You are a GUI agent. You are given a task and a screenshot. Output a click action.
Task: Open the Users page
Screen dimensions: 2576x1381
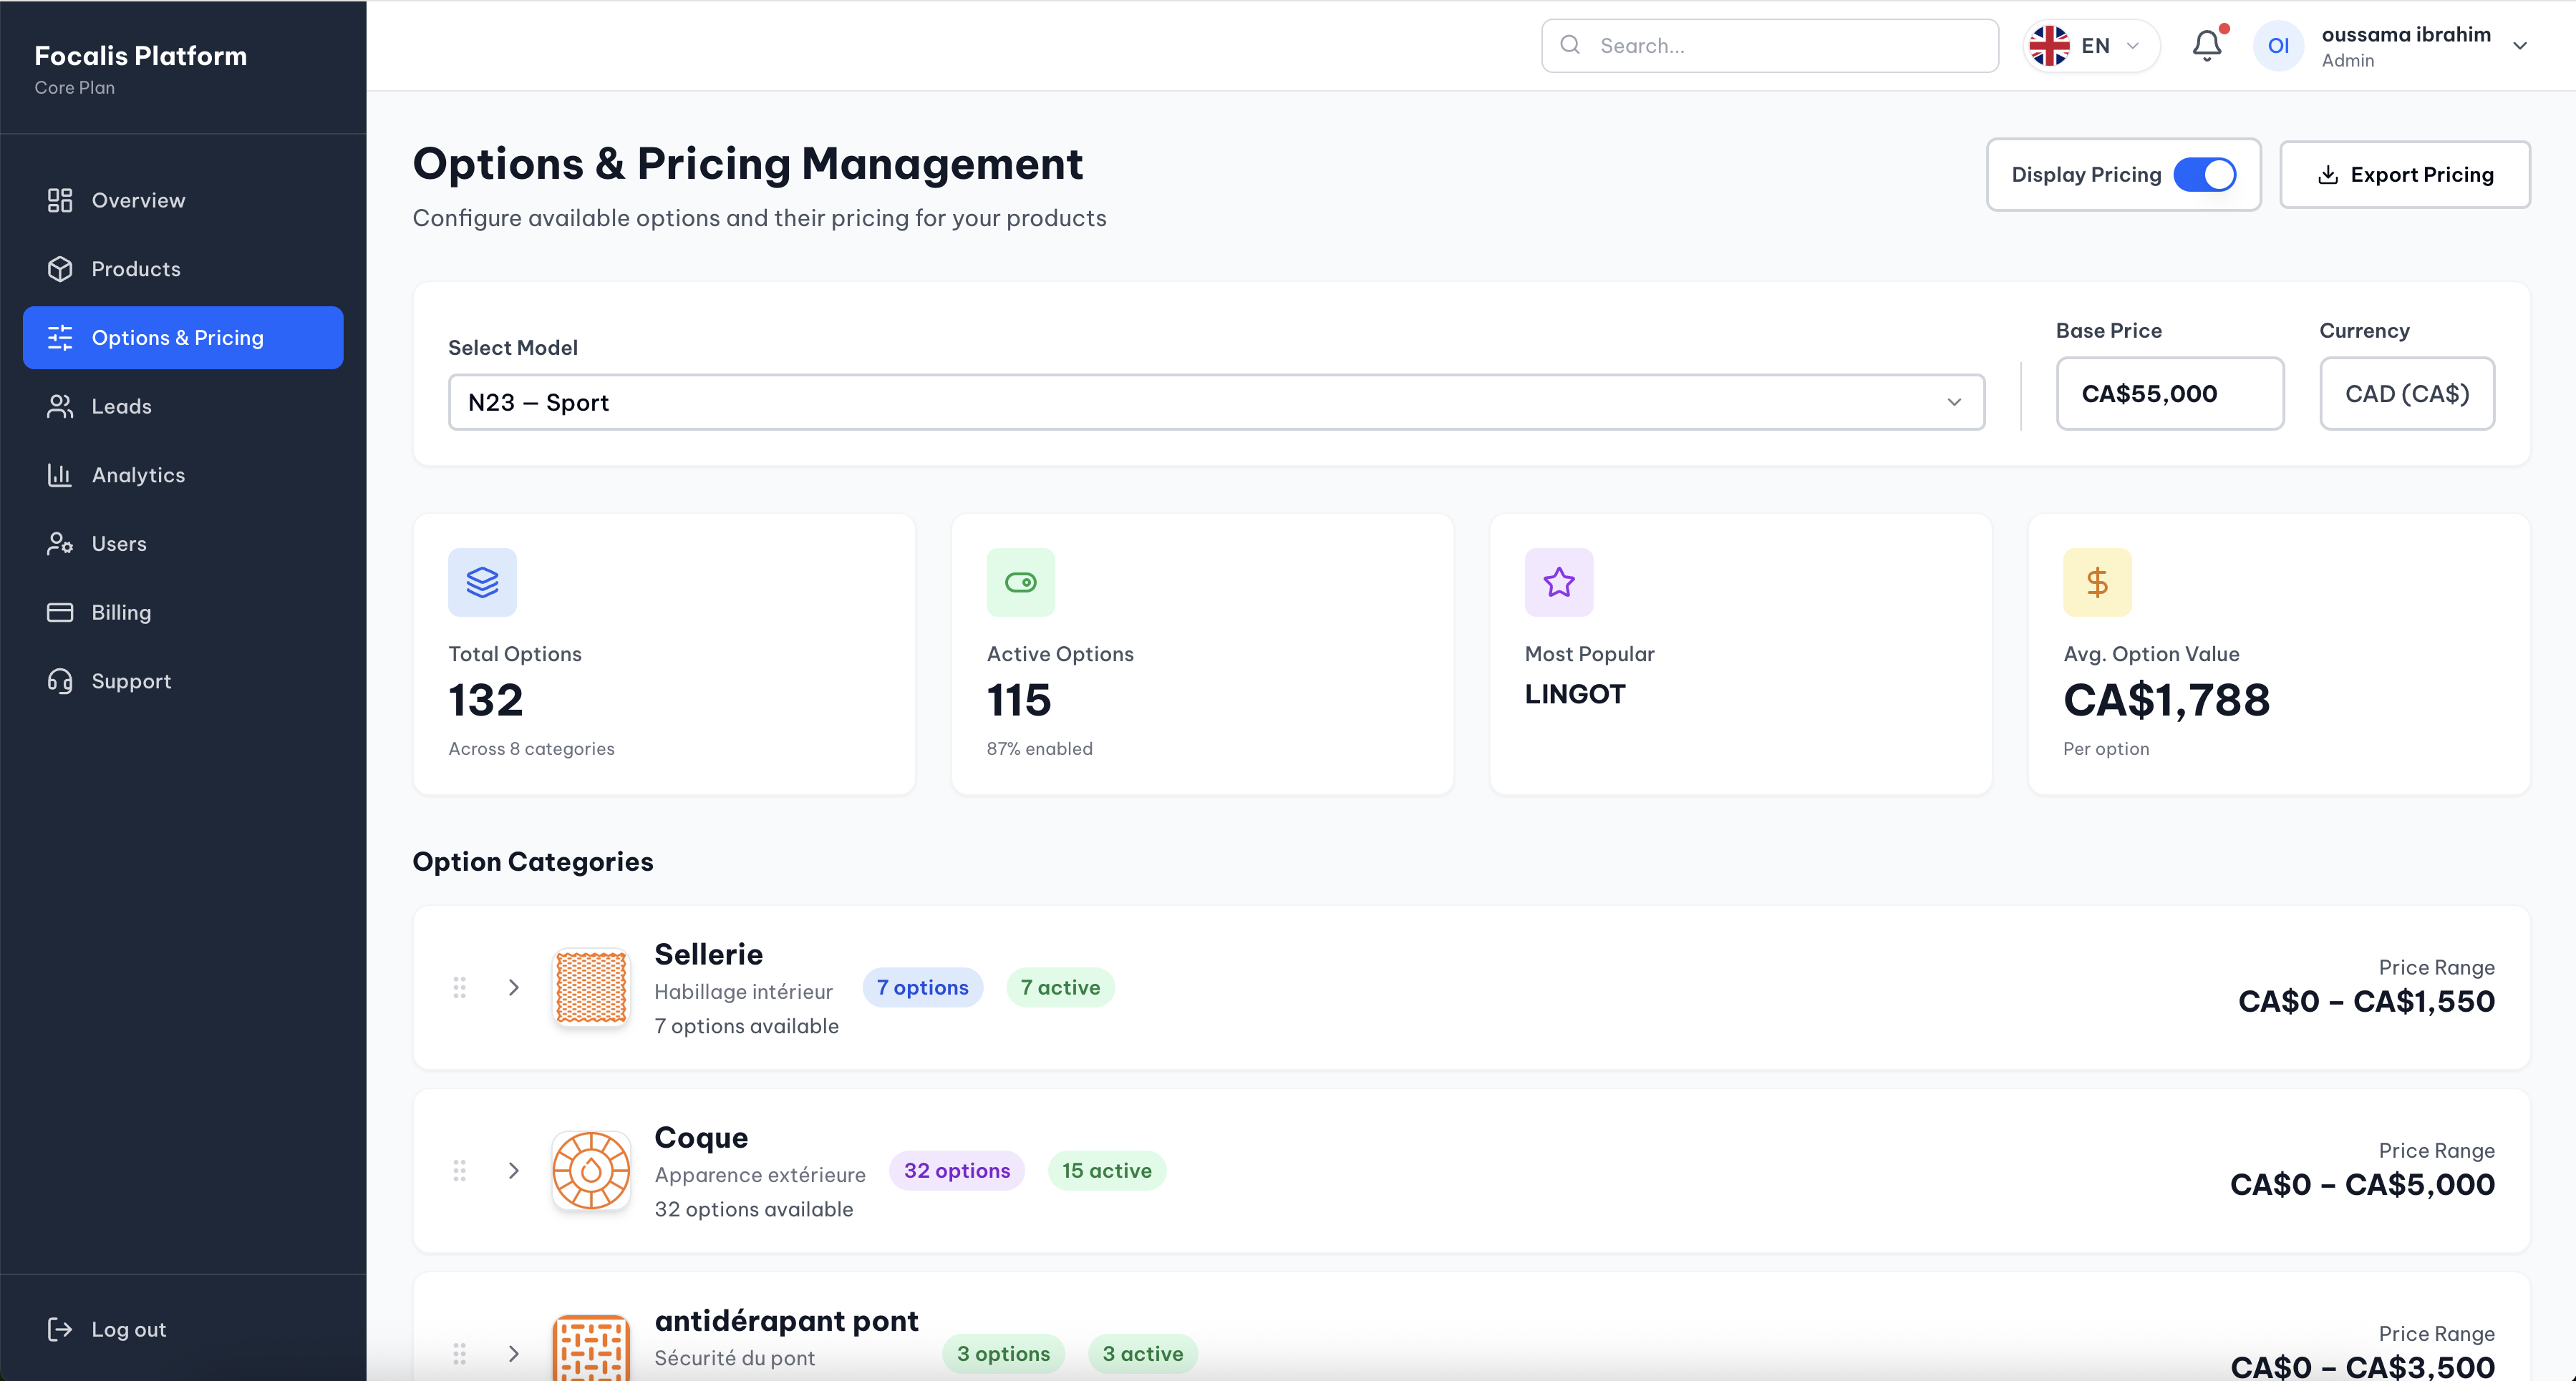[183, 544]
